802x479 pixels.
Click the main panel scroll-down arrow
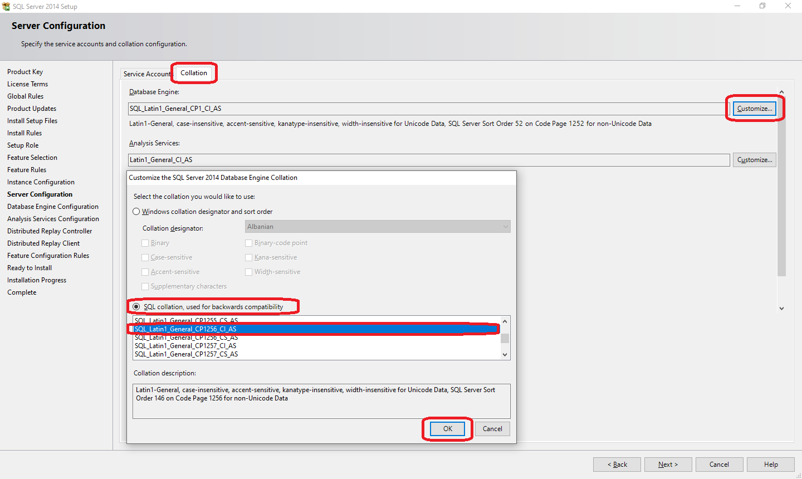click(781, 308)
